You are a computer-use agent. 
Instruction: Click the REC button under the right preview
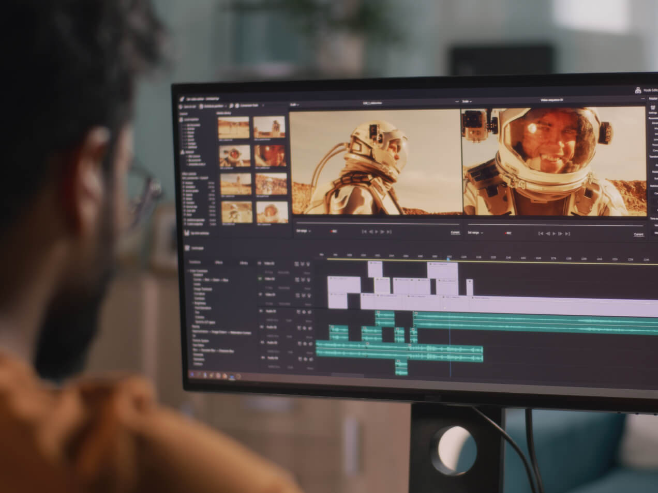pyautogui.click(x=507, y=233)
